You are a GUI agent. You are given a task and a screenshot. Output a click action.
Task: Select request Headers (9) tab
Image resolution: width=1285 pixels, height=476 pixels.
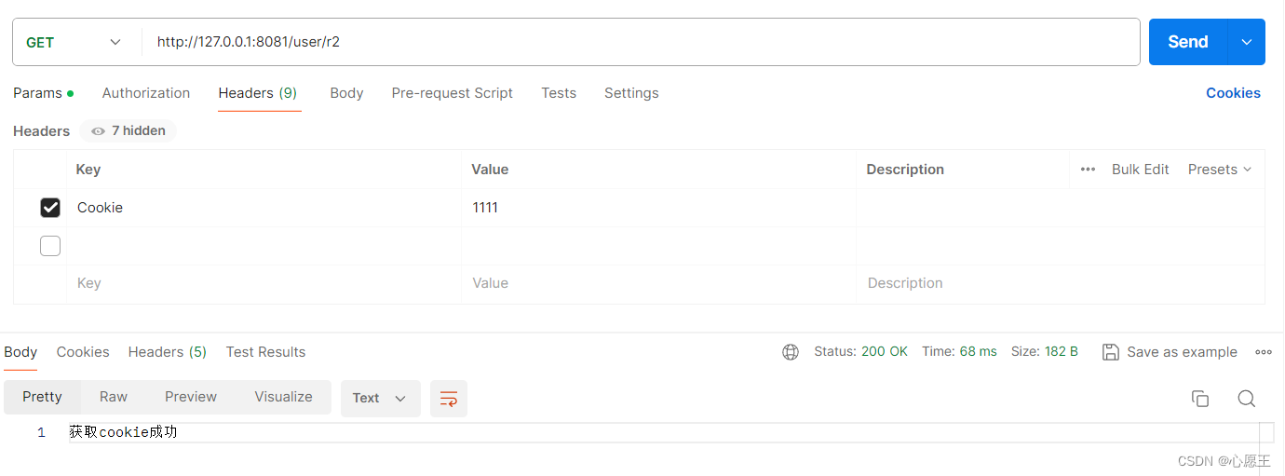point(258,93)
